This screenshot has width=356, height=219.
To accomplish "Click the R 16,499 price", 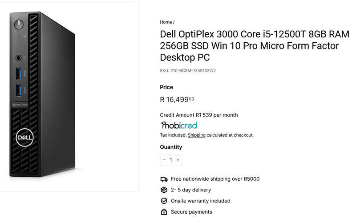I will tap(177, 100).
